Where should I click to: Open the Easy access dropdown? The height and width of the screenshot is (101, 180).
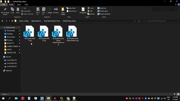(x=72, y=11)
